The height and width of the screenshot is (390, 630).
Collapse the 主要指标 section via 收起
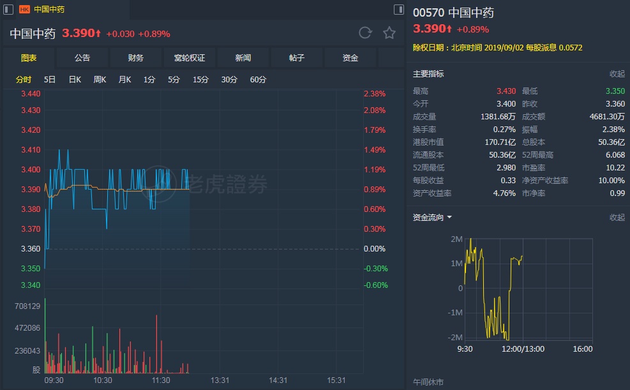[617, 74]
